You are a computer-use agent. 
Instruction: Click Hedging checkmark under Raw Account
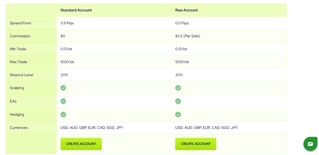coord(178,114)
